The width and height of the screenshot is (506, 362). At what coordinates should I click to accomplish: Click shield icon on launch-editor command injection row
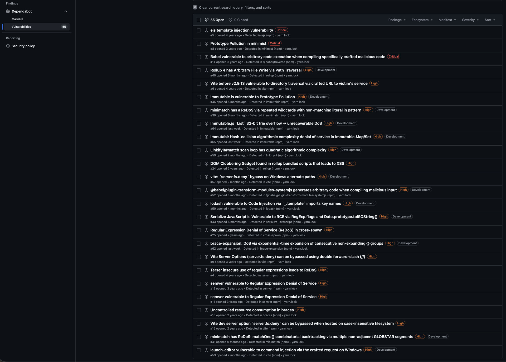[x=206, y=350]
